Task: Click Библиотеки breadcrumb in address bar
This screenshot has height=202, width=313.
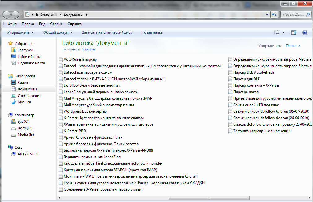Action: point(46,15)
